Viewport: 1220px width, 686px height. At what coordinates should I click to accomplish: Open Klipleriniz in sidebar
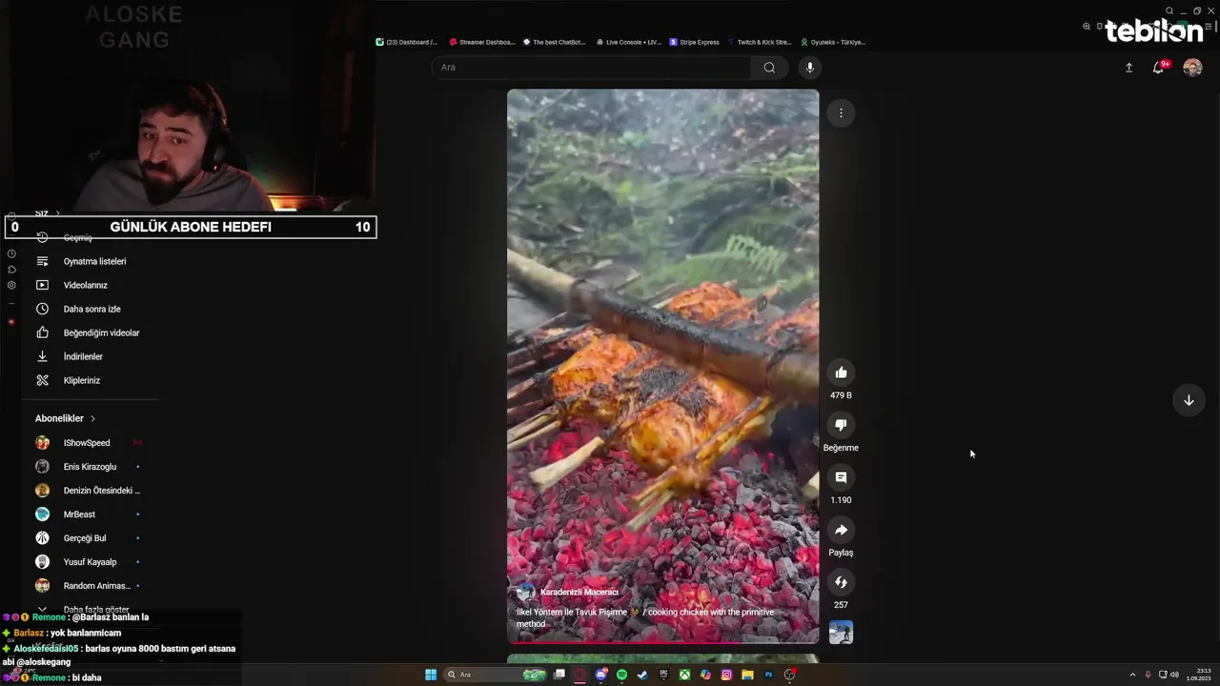[81, 380]
